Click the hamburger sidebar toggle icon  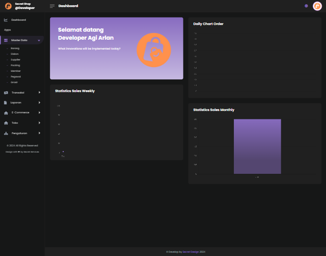coord(52,6)
